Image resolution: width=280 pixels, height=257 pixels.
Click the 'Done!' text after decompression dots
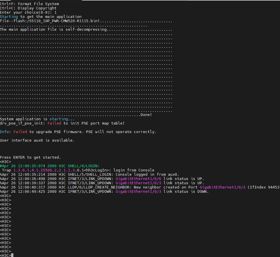click(146, 115)
